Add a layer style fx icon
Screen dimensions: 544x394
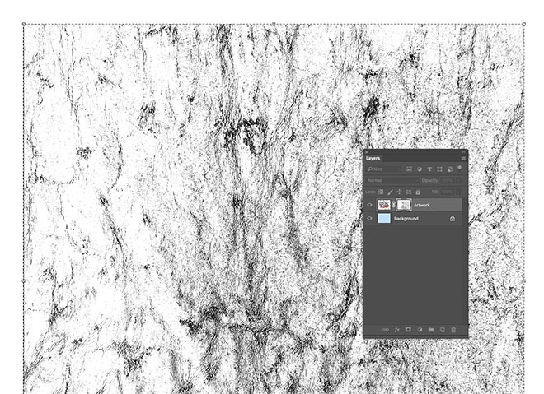click(397, 330)
